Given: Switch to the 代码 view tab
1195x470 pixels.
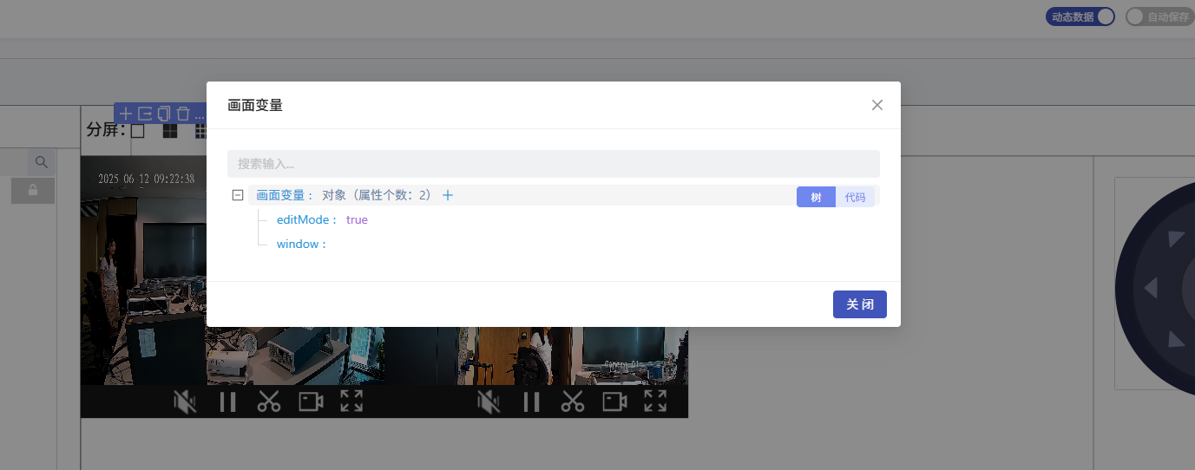Looking at the screenshot, I should [x=855, y=197].
